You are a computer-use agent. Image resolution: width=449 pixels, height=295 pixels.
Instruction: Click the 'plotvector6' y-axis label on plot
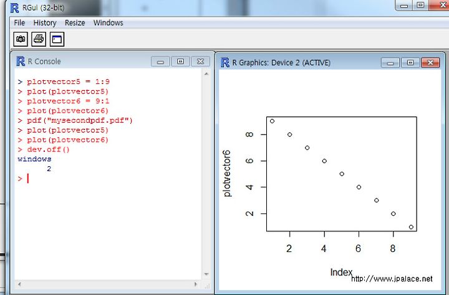point(227,173)
